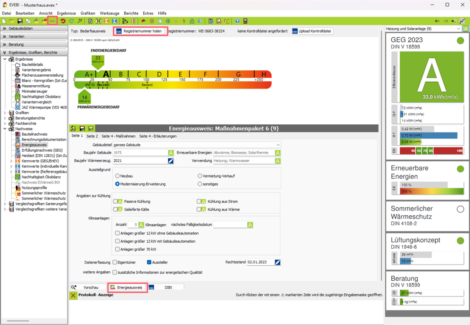
Task: Click edit pencil icon beside Baujahr Wärmeerzeug.
Action: 171,161
